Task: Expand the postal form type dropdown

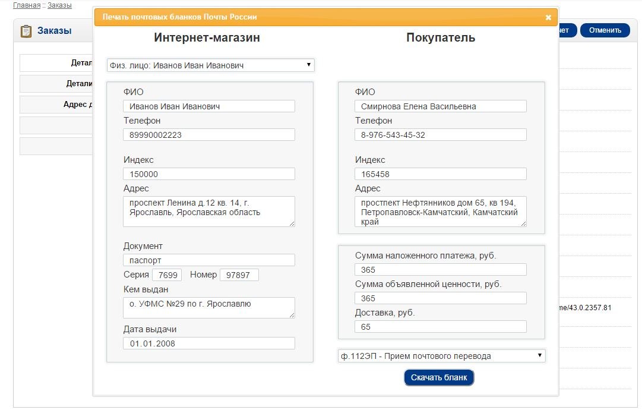Action: tap(441, 356)
